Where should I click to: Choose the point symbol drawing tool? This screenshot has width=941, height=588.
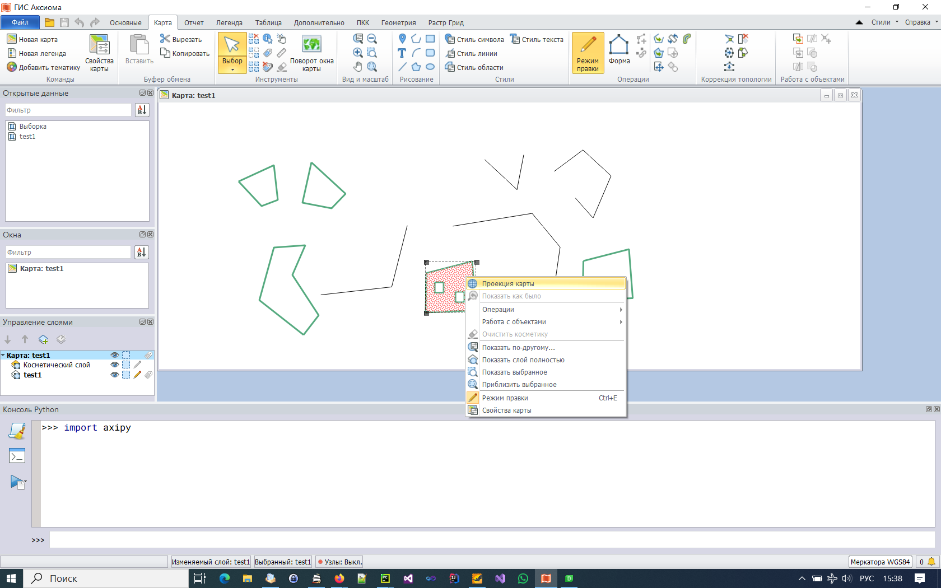[x=402, y=39]
